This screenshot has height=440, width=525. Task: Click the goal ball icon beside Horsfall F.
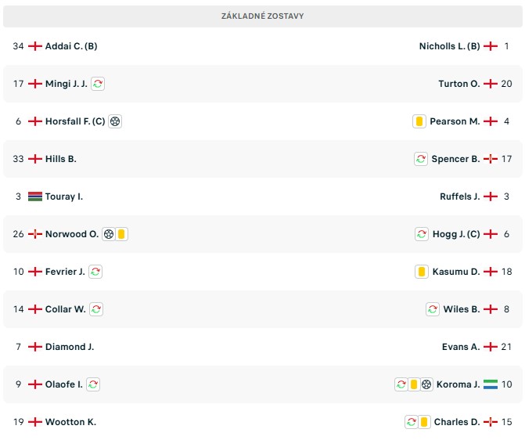click(x=115, y=121)
